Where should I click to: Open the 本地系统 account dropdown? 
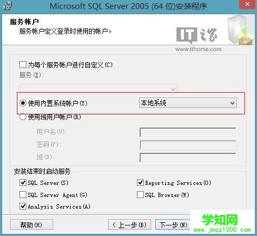pyautogui.click(x=188, y=103)
